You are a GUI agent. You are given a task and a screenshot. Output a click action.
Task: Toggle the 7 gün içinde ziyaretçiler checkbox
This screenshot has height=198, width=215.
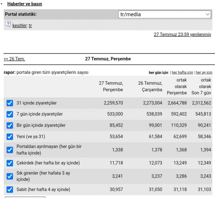click(x=10, y=114)
